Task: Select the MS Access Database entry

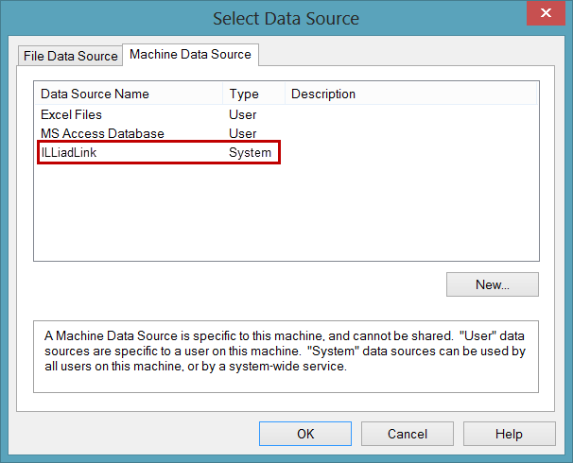Action: (x=102, y=133)
